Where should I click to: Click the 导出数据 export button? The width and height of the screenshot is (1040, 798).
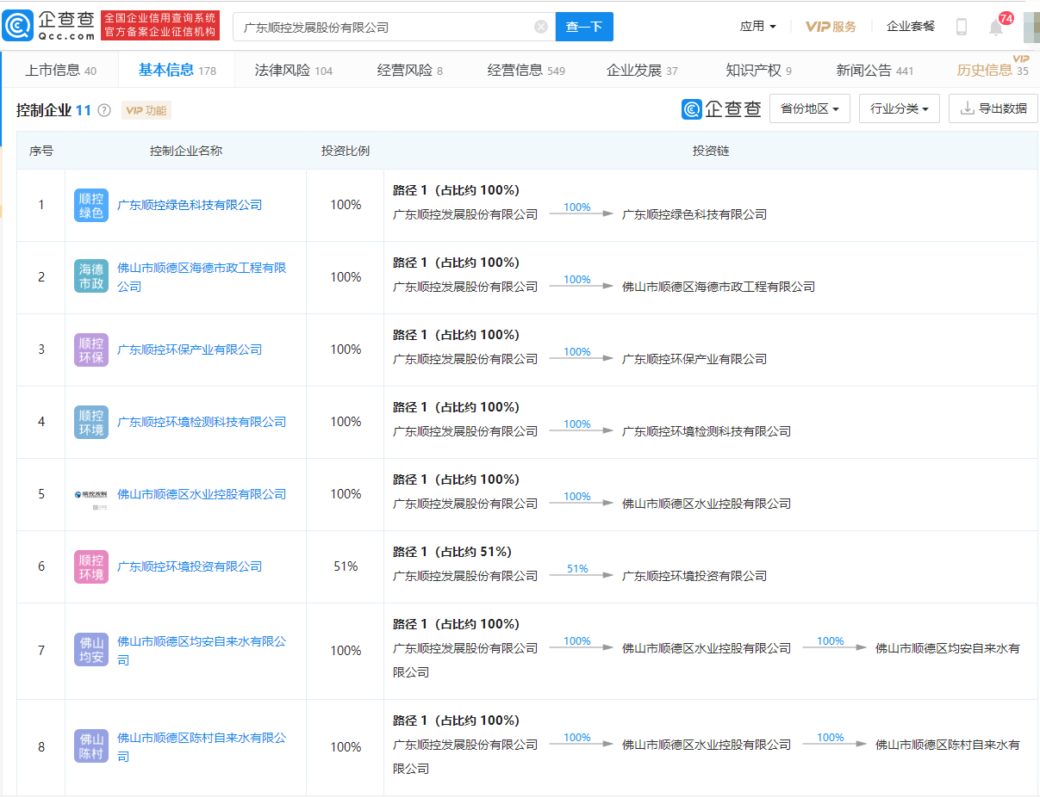(993, 109)
